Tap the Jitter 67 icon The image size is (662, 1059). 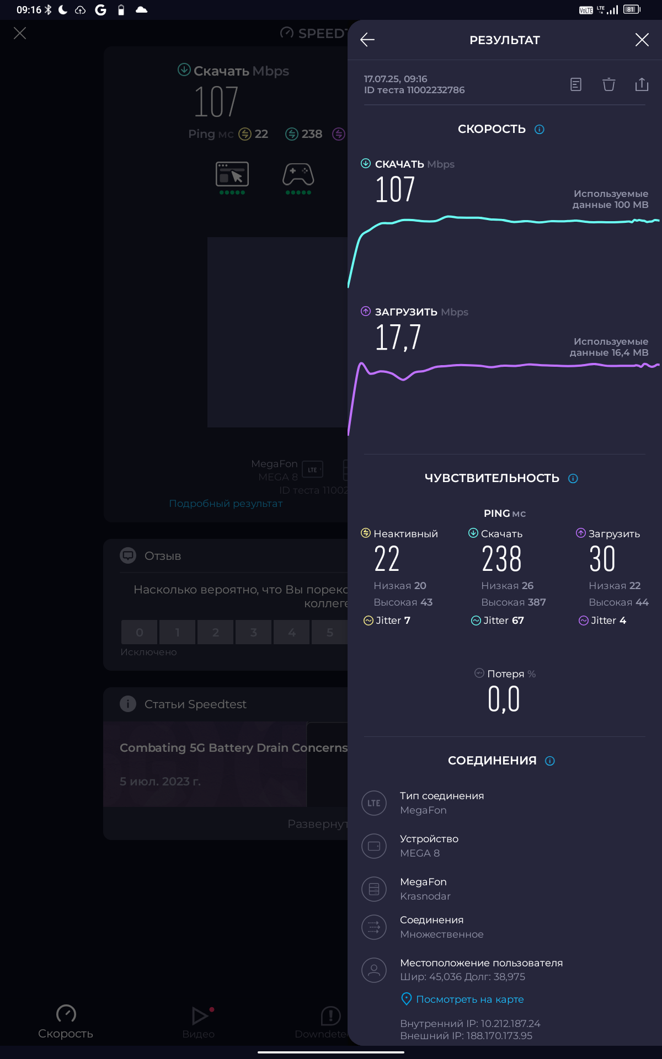point(476,621)
